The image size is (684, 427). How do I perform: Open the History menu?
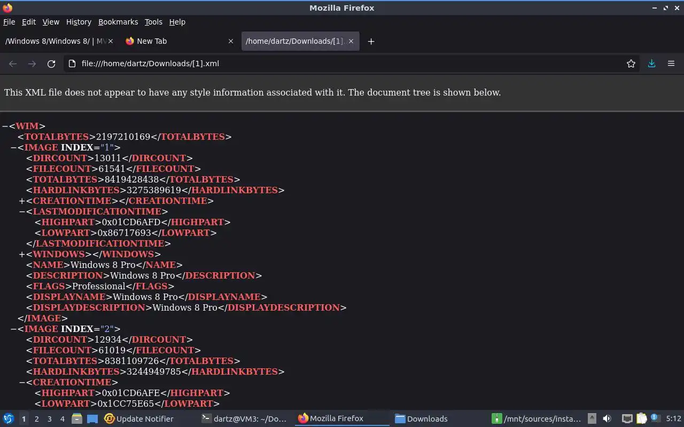(x=79, y=22)
